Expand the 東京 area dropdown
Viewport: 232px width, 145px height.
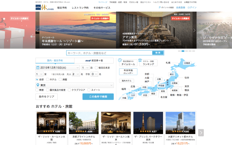(x=75, y=85)
